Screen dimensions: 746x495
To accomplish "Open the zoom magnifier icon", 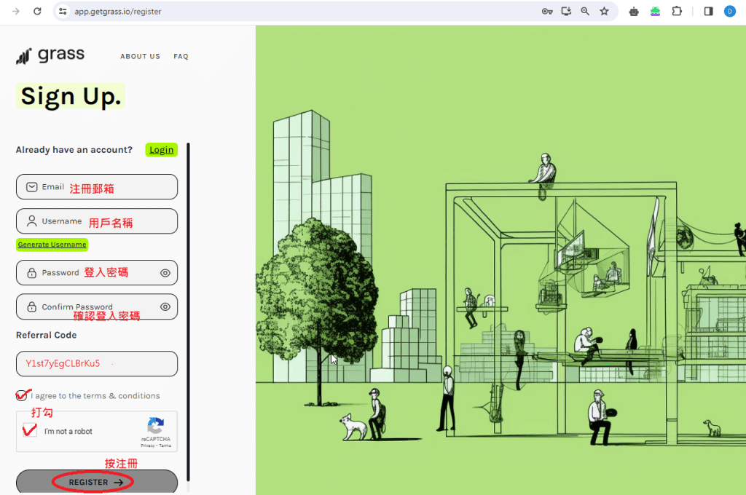I will click(x=585, y=12).
